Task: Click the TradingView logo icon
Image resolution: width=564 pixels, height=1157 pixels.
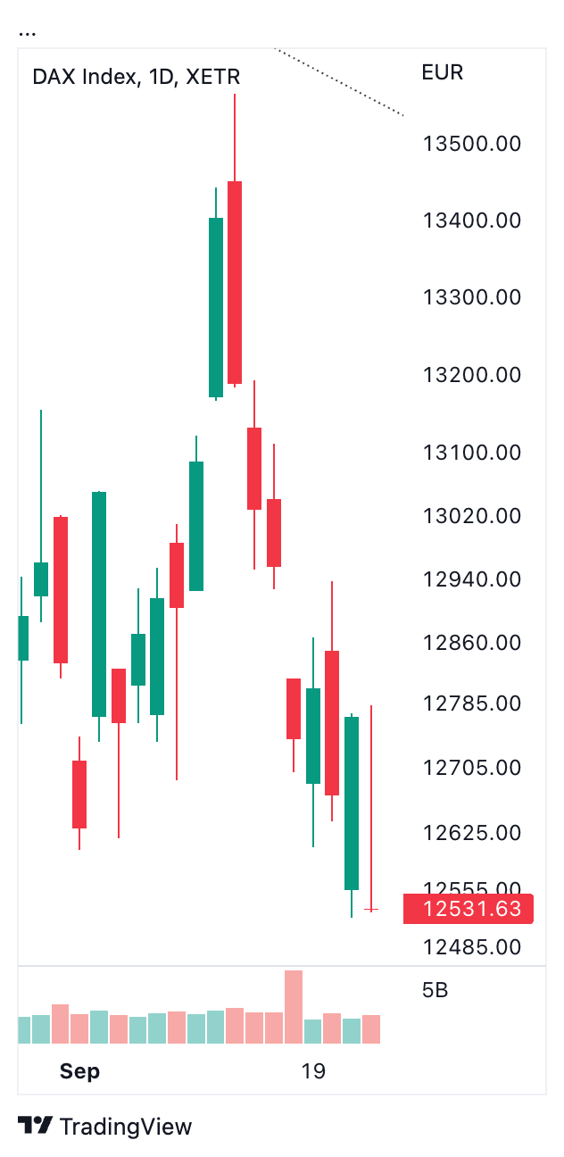Action: (35, 1126)
